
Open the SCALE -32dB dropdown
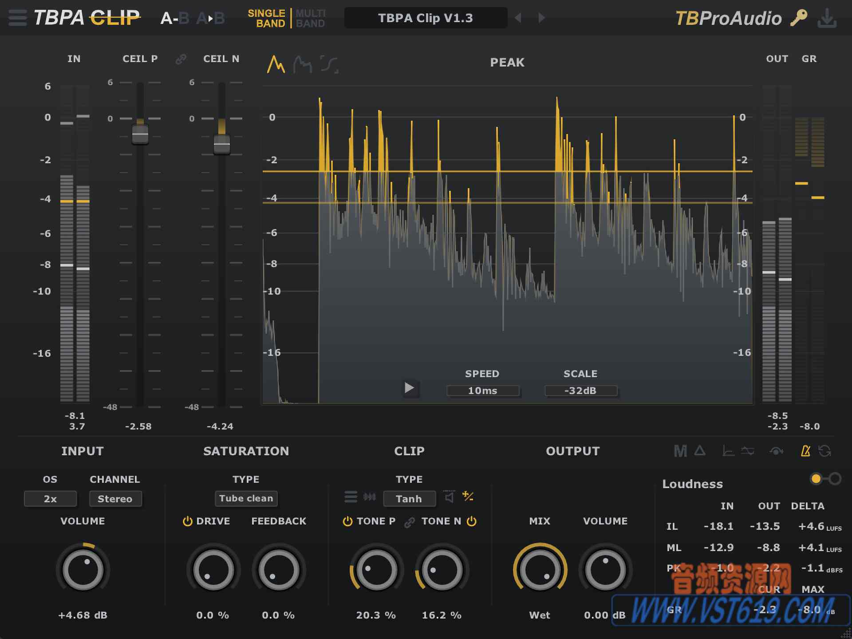(x=580, y=390)
